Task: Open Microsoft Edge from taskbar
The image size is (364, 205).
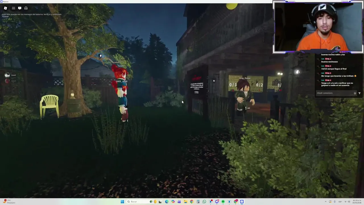Action: (167, 202)
